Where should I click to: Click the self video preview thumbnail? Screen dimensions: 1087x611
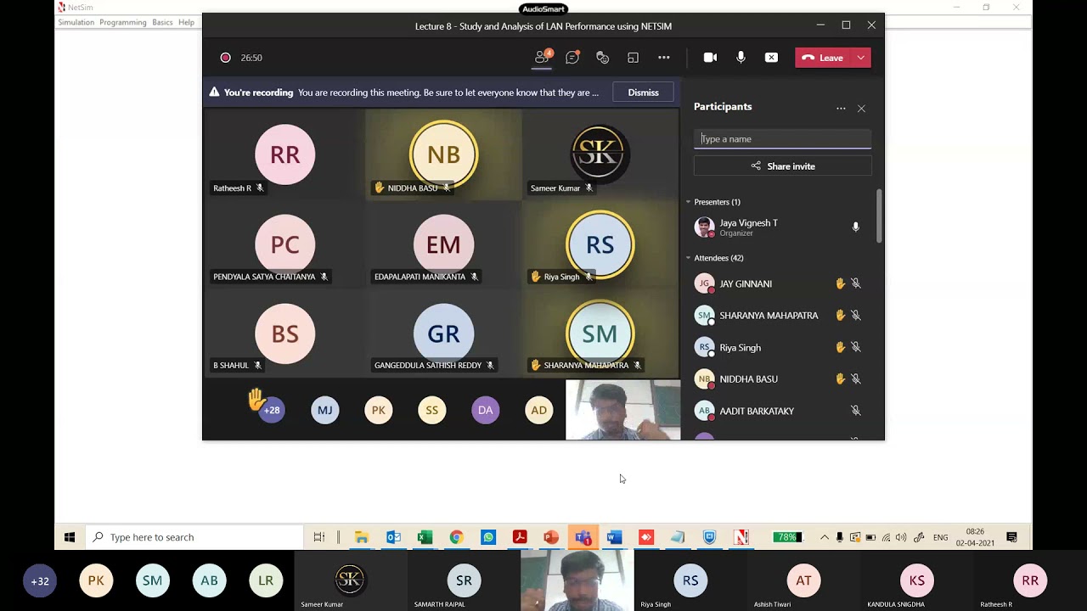[622, 410]
